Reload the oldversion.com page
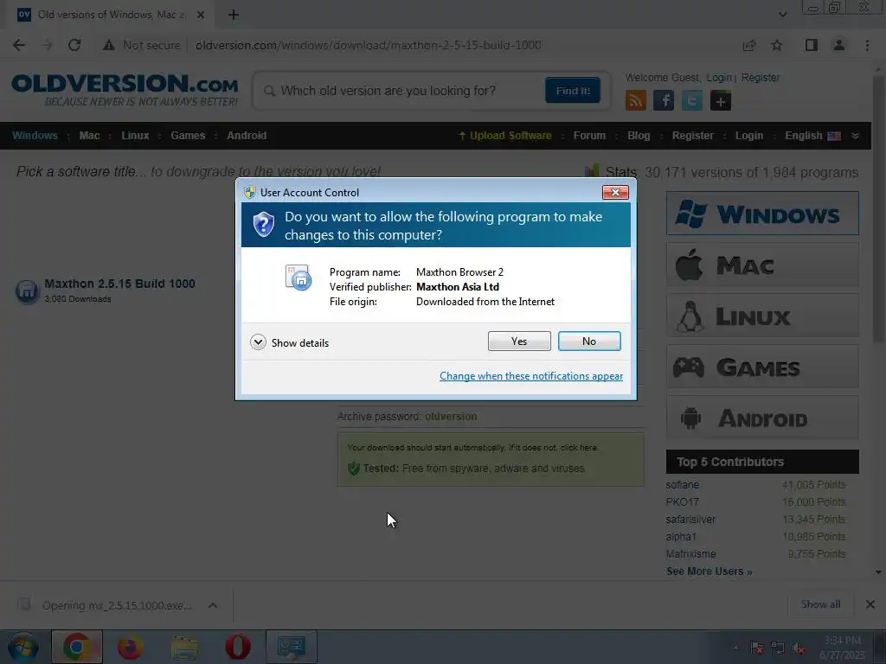This screenshot has height=664, width=886. [x=74, y=45]
